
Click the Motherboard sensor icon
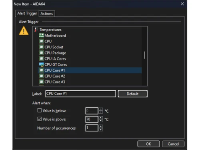[x=41, y=35]
